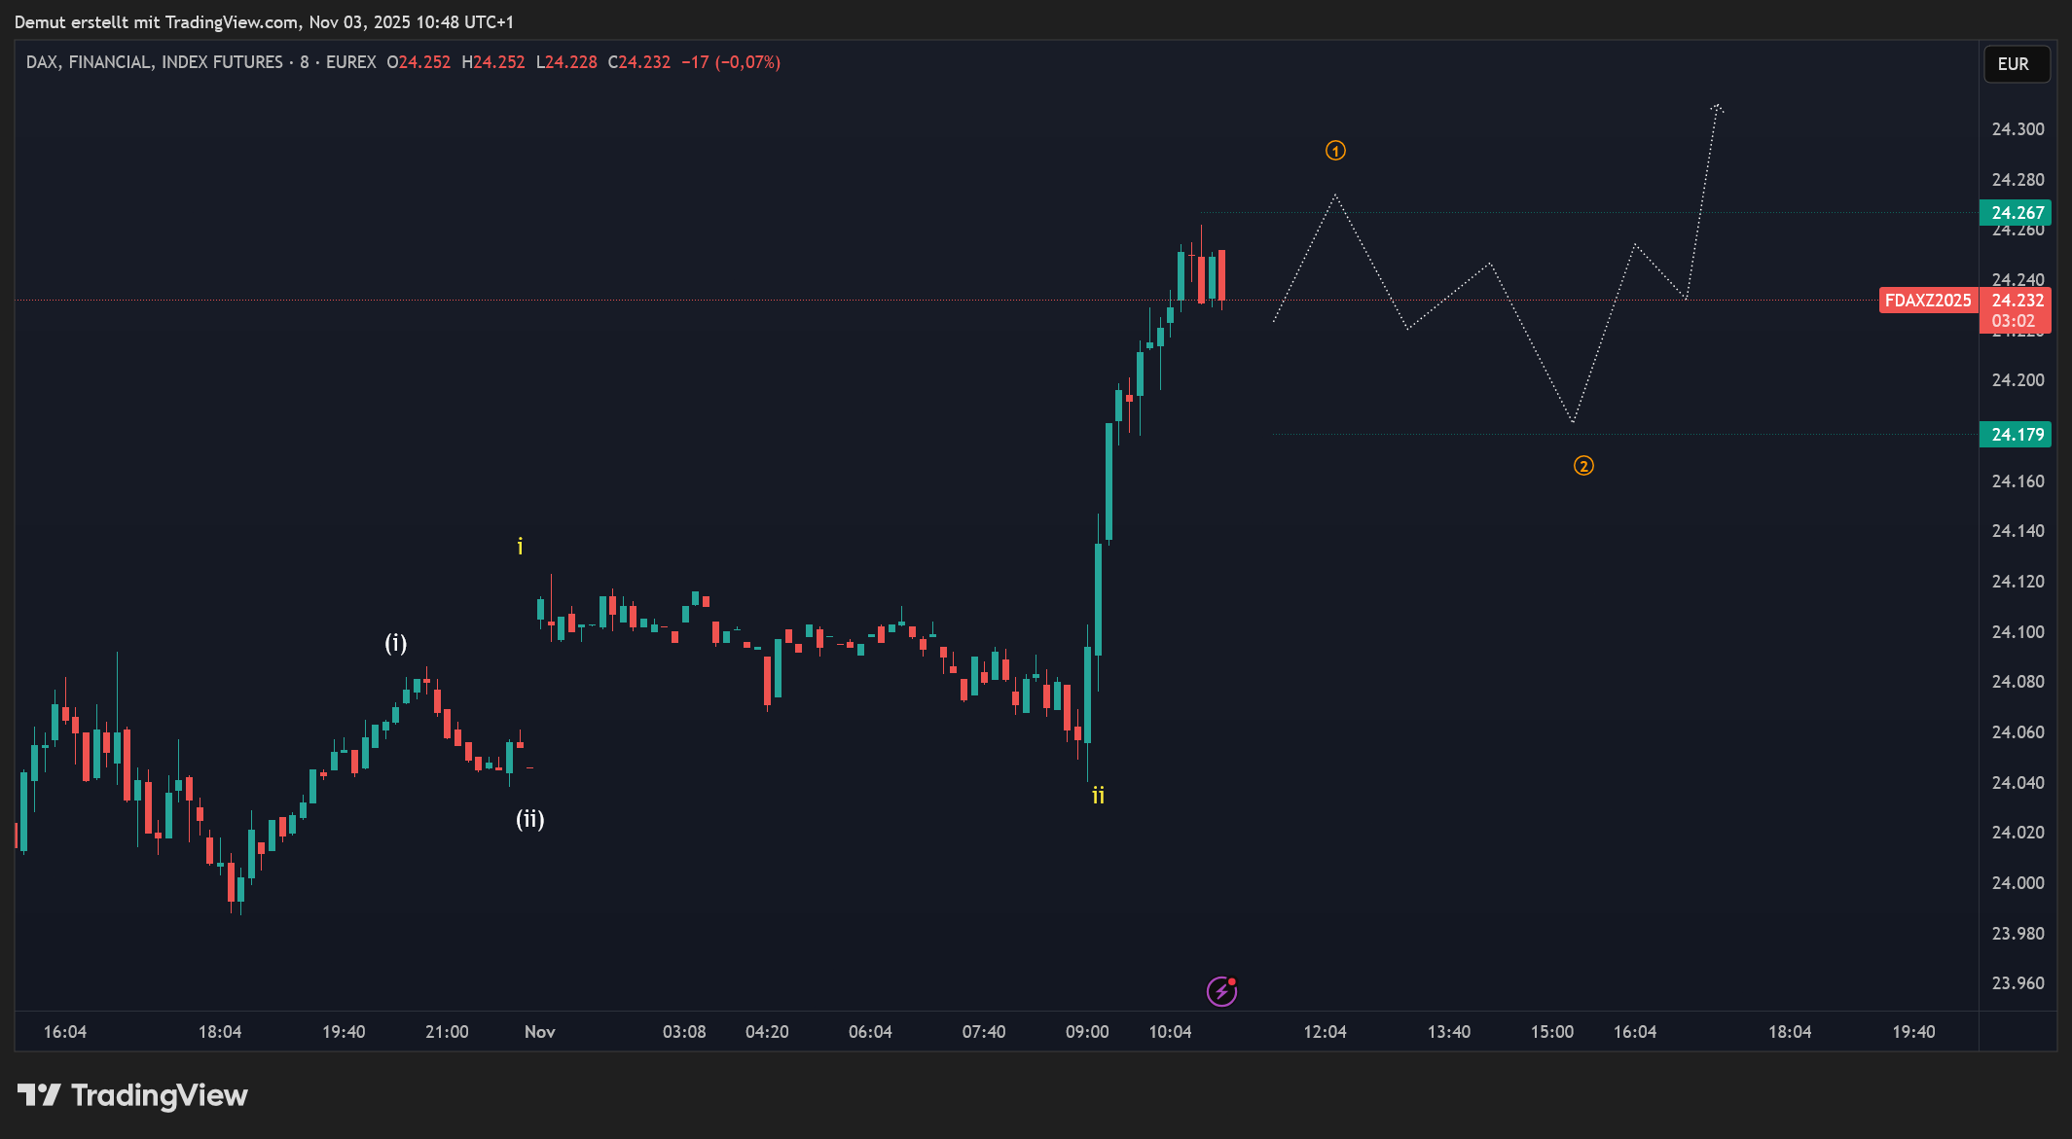
Task: Click the yellow 'ii' wave label
Action: click(1098, 796)
